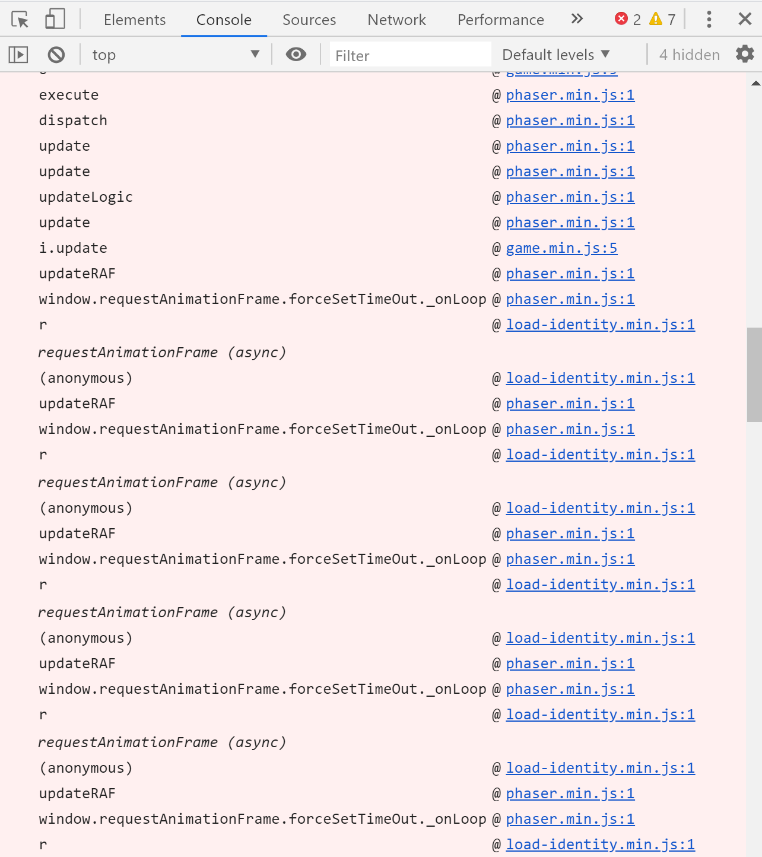Open the Network panel

(396, 19)
